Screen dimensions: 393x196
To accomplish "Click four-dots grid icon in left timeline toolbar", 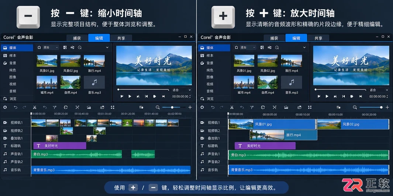I will [113, 107].
